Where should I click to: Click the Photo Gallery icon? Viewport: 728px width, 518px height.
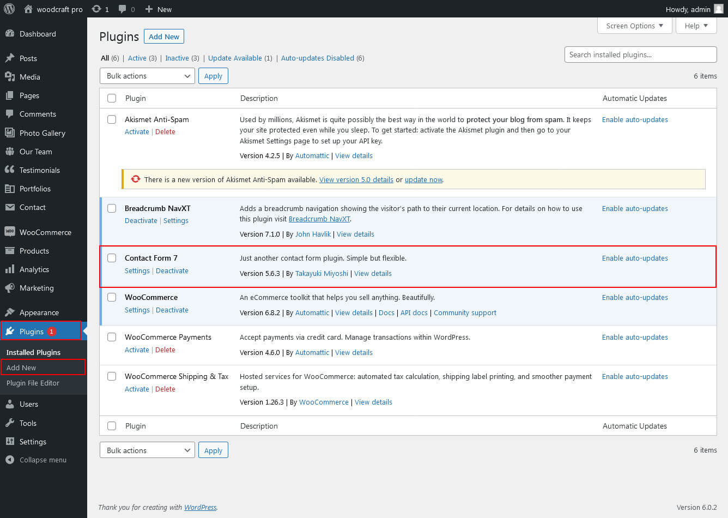click(x=10, y=132)
